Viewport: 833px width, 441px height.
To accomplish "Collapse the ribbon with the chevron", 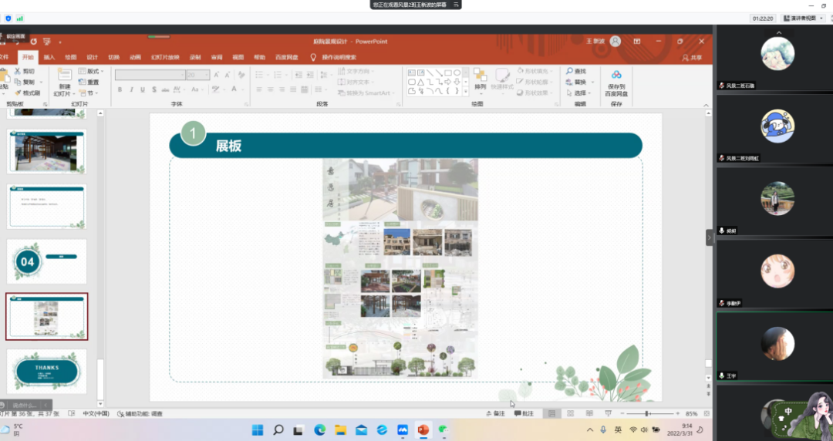I will coord(706,105).
